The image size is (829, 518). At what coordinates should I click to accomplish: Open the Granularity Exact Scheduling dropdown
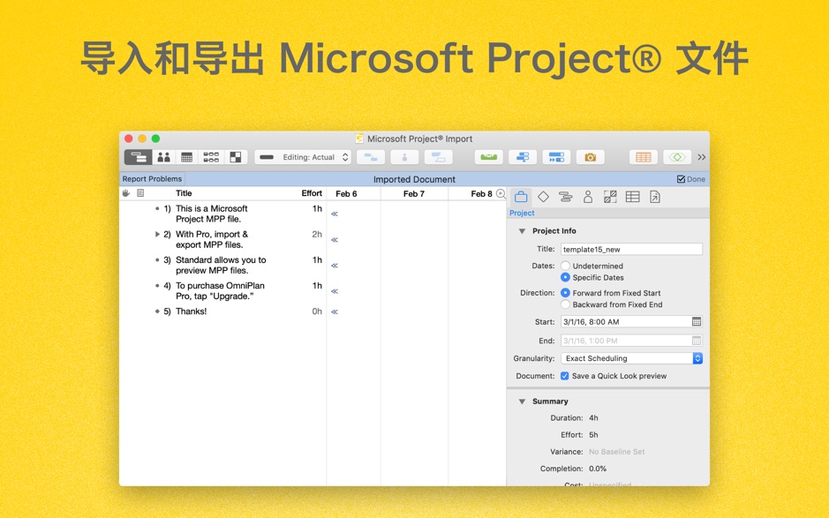pyautogui.click(x=631, y=358)
